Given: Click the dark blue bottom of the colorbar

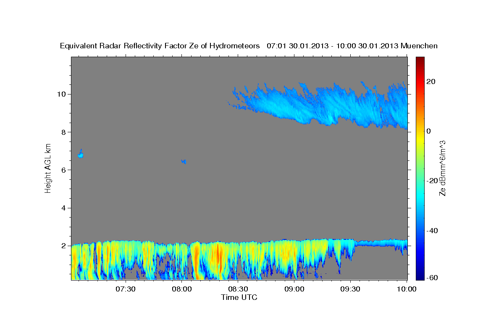Looking at the screenshot, I should (420, 275).
